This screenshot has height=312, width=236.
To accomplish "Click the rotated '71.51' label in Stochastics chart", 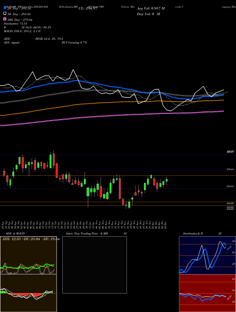I will 228,248.
